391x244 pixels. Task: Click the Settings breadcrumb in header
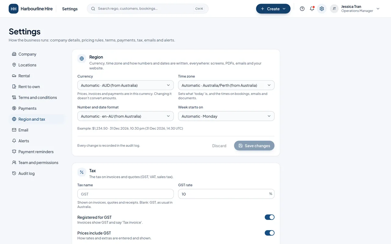pyautogui.click(x=70, y=9)
